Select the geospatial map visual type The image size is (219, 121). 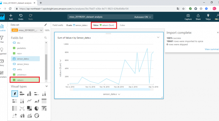tap(36, 116)
